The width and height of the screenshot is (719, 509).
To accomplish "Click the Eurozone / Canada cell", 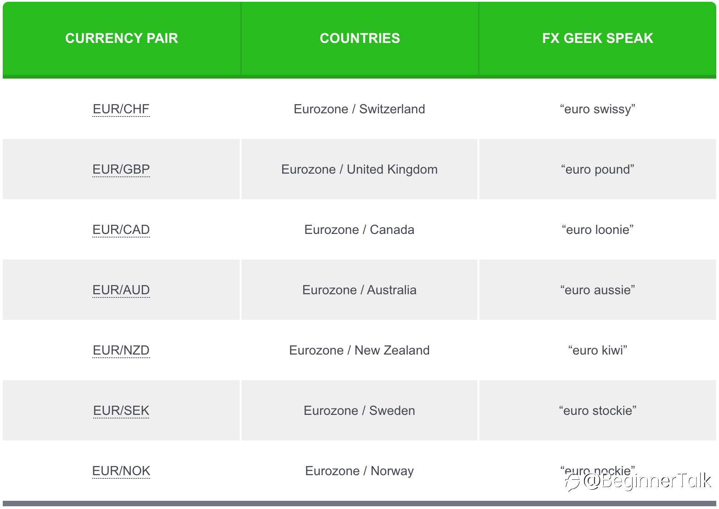I will point(359,229).
